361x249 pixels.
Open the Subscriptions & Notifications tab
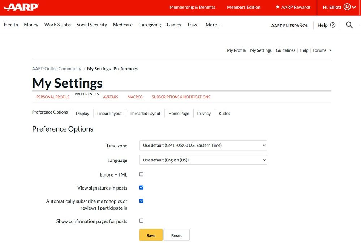[x=181, y=97]
